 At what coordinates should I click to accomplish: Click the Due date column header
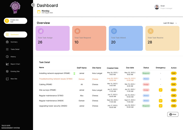point(130,68)
